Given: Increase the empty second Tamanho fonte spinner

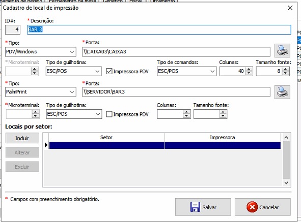Looking at the screenshot, I should point(223,112).
